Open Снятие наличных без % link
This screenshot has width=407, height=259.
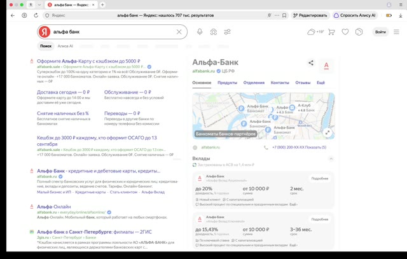click(63, 113)
